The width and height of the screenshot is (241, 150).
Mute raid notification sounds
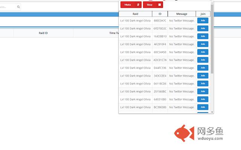tap(131, 5)
